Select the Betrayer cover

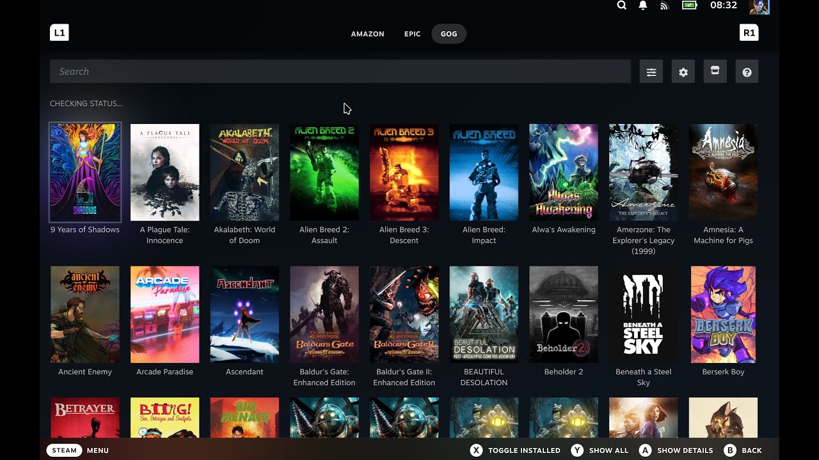click(x=85, y=418)
